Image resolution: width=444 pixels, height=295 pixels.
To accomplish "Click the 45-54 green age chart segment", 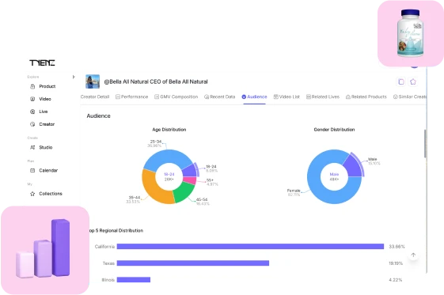I will click(184, 192).
